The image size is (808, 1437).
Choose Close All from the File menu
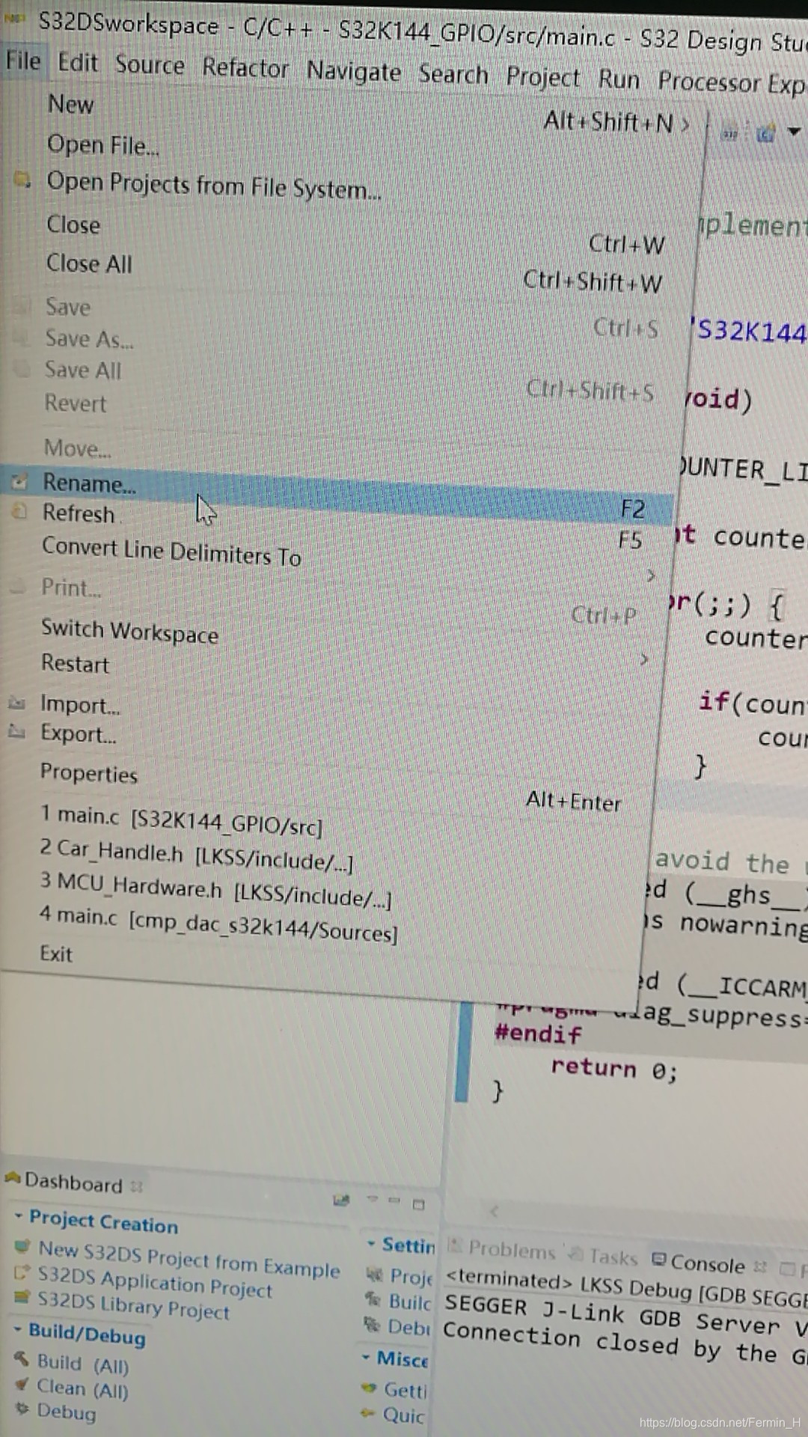click(89, 263)
